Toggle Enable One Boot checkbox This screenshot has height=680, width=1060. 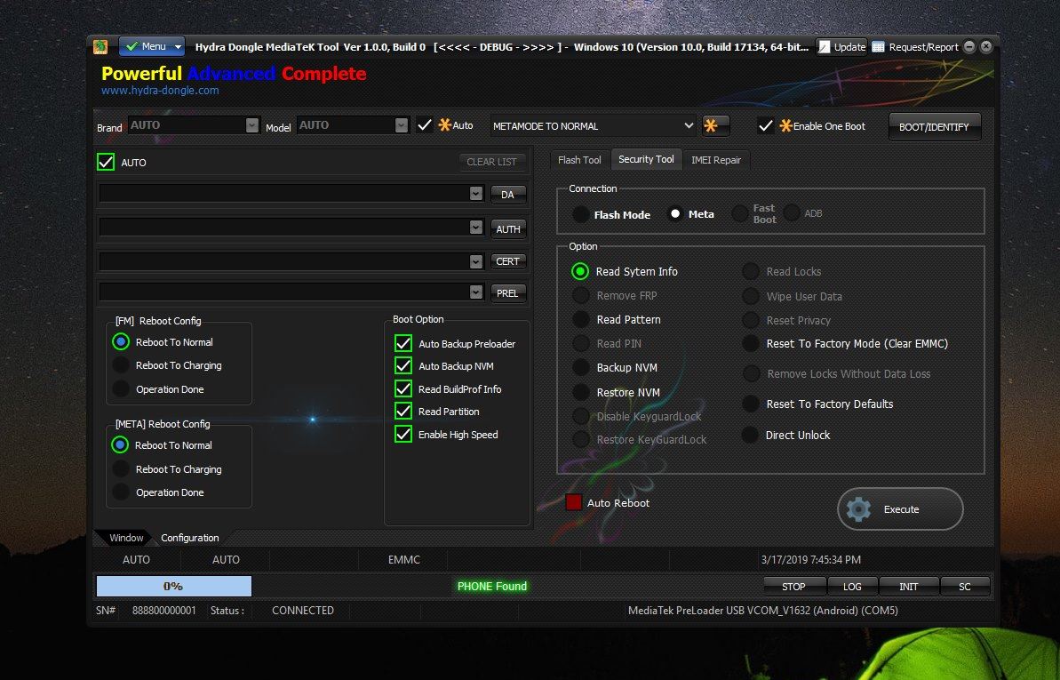tap(765, 126)
